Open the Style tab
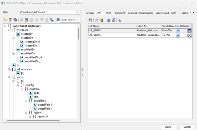This screenshot has height=130, width=197. [x=109, y=13]
